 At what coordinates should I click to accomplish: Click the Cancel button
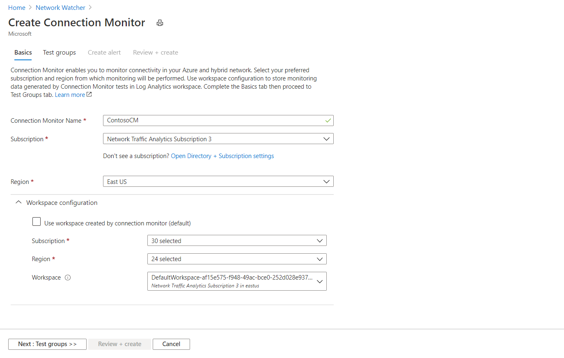pos(171,344)
